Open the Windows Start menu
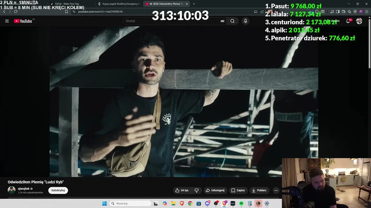371x208 pixels. pyautogui.click(x=104, y=203)
